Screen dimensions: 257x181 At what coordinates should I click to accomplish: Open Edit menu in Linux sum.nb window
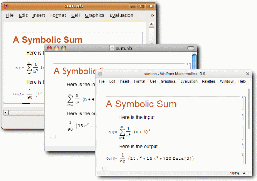[x=23, y=15]
